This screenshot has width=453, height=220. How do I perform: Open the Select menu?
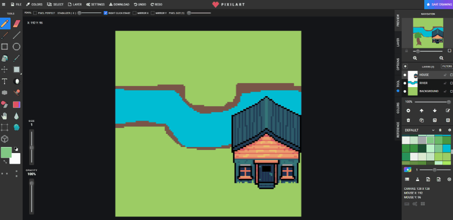tap(55, 5)
